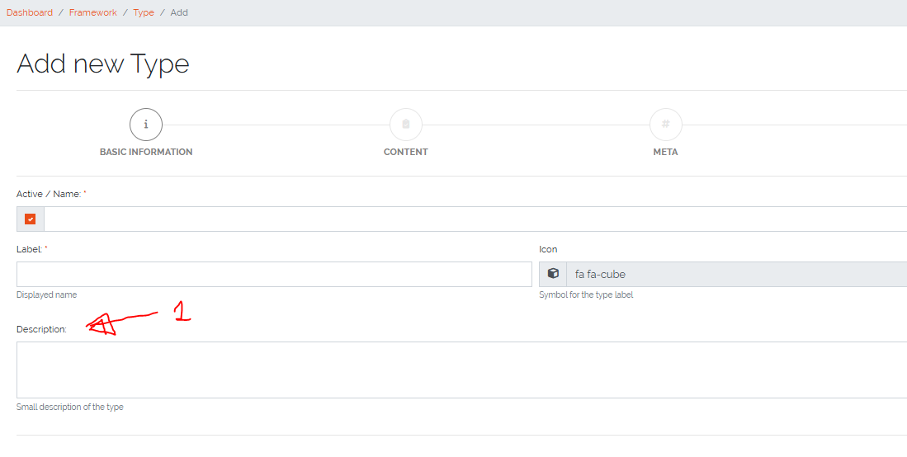The height and width of the screenshot is (457, 907).
Task: Focus the Name text input field
Action: tap(475, 219)
